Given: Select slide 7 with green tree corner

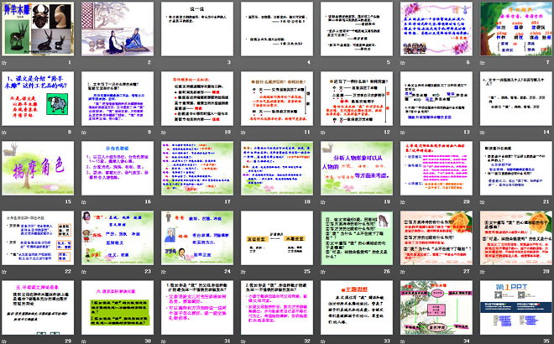Looking at the screenshot, I should [516, 29].
